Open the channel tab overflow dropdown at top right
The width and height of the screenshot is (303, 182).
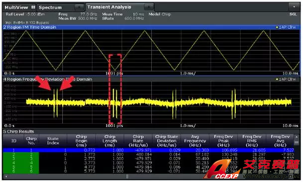(294, 7)
